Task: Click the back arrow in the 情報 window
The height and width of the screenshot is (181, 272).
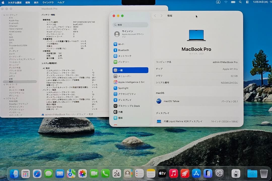Action: [155, 16]
